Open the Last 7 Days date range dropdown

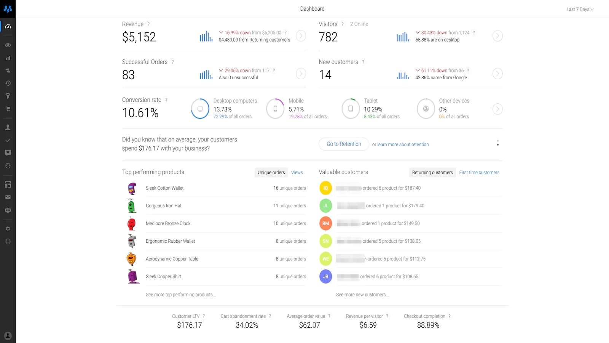pos(580,9)
